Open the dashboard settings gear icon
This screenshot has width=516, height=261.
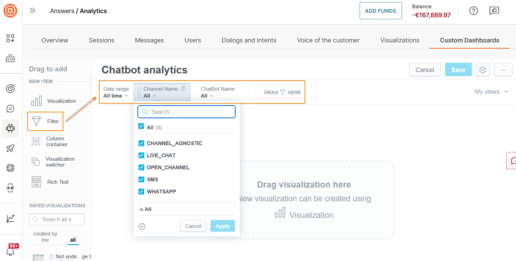tap(483, 70)
